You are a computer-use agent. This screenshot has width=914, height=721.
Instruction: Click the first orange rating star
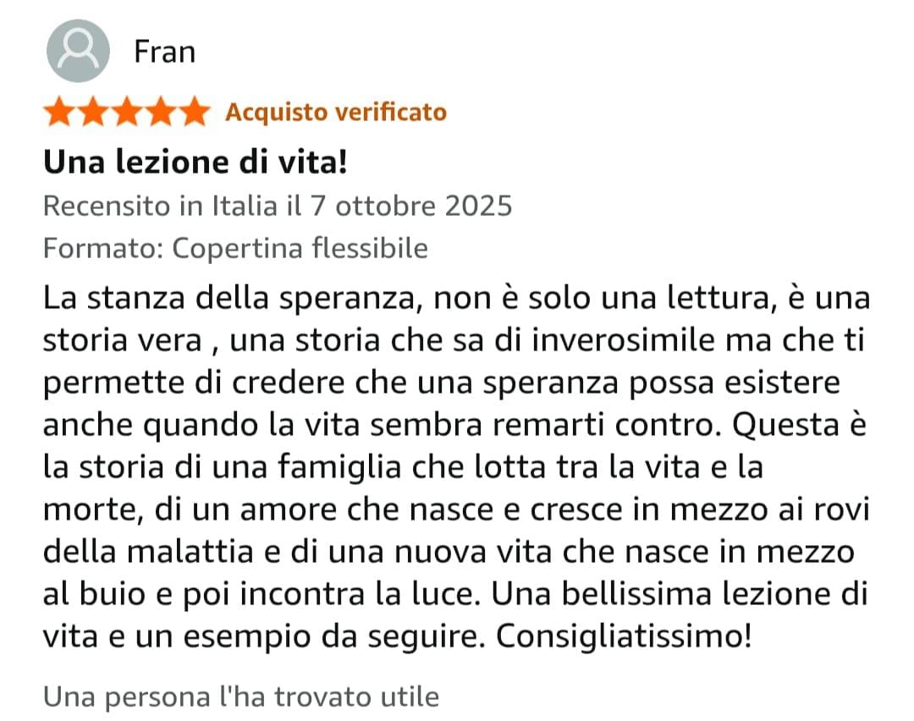pyautogui.click(x=59, y=112)
